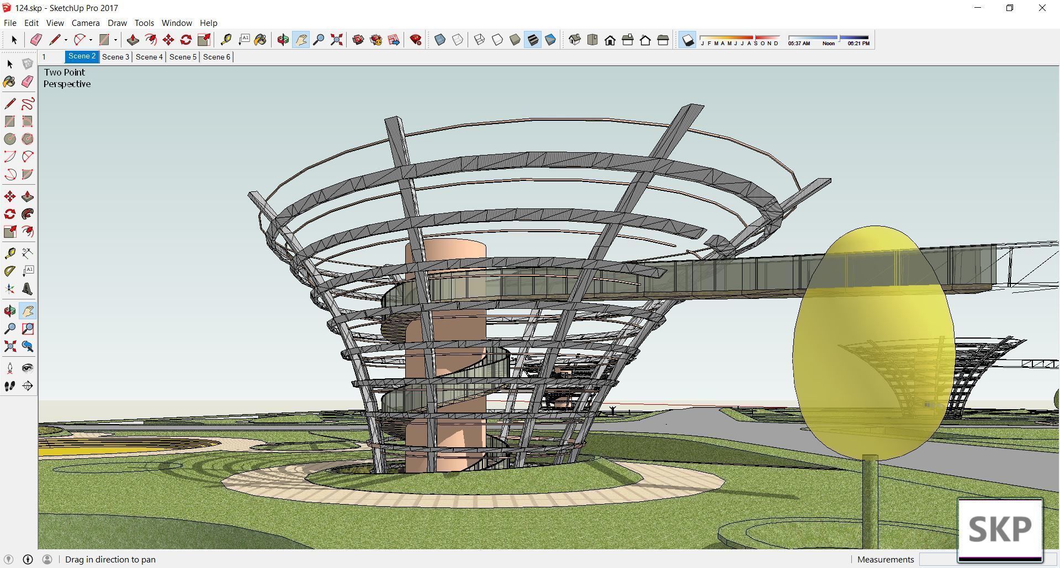Viewport: 1060px width, 568px height.
Task: Open the Tools menu
Action: coord(144,23)
